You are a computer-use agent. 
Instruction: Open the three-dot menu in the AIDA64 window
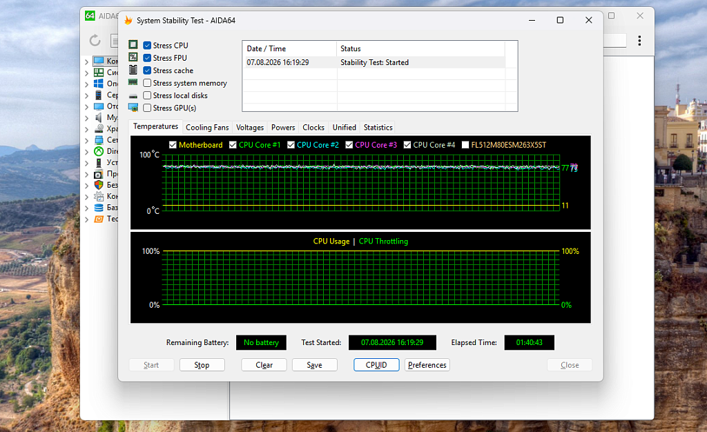[x=639, y=41]
